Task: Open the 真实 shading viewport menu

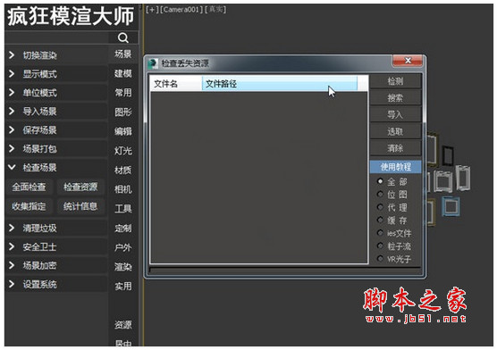Action: 215,10
